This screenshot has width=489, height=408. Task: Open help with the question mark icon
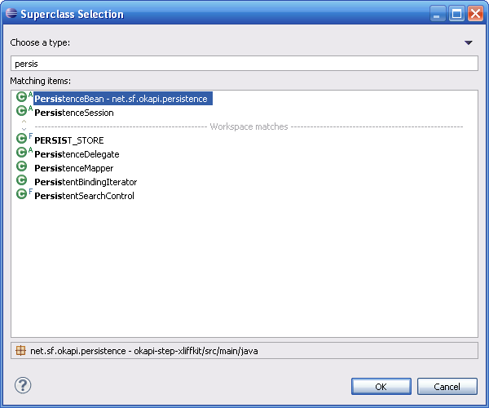point(23,385)
